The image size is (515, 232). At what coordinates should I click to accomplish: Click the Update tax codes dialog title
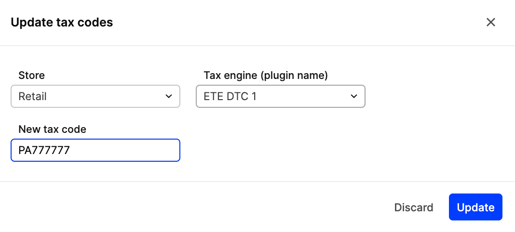coord(62,22)
